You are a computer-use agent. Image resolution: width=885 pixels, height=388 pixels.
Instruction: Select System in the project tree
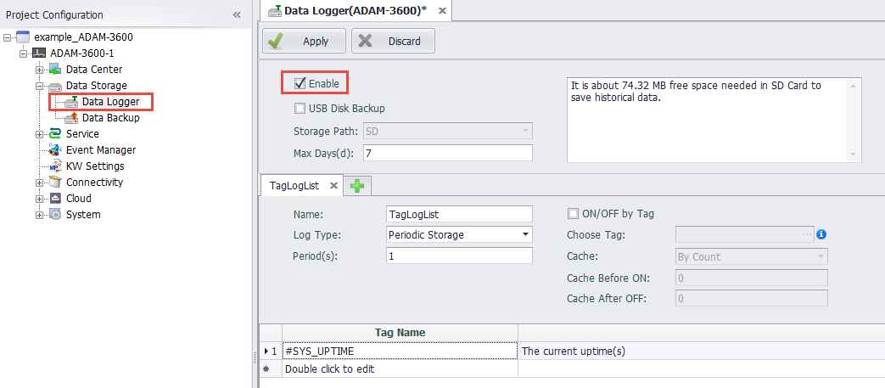(x=83, y=215)
